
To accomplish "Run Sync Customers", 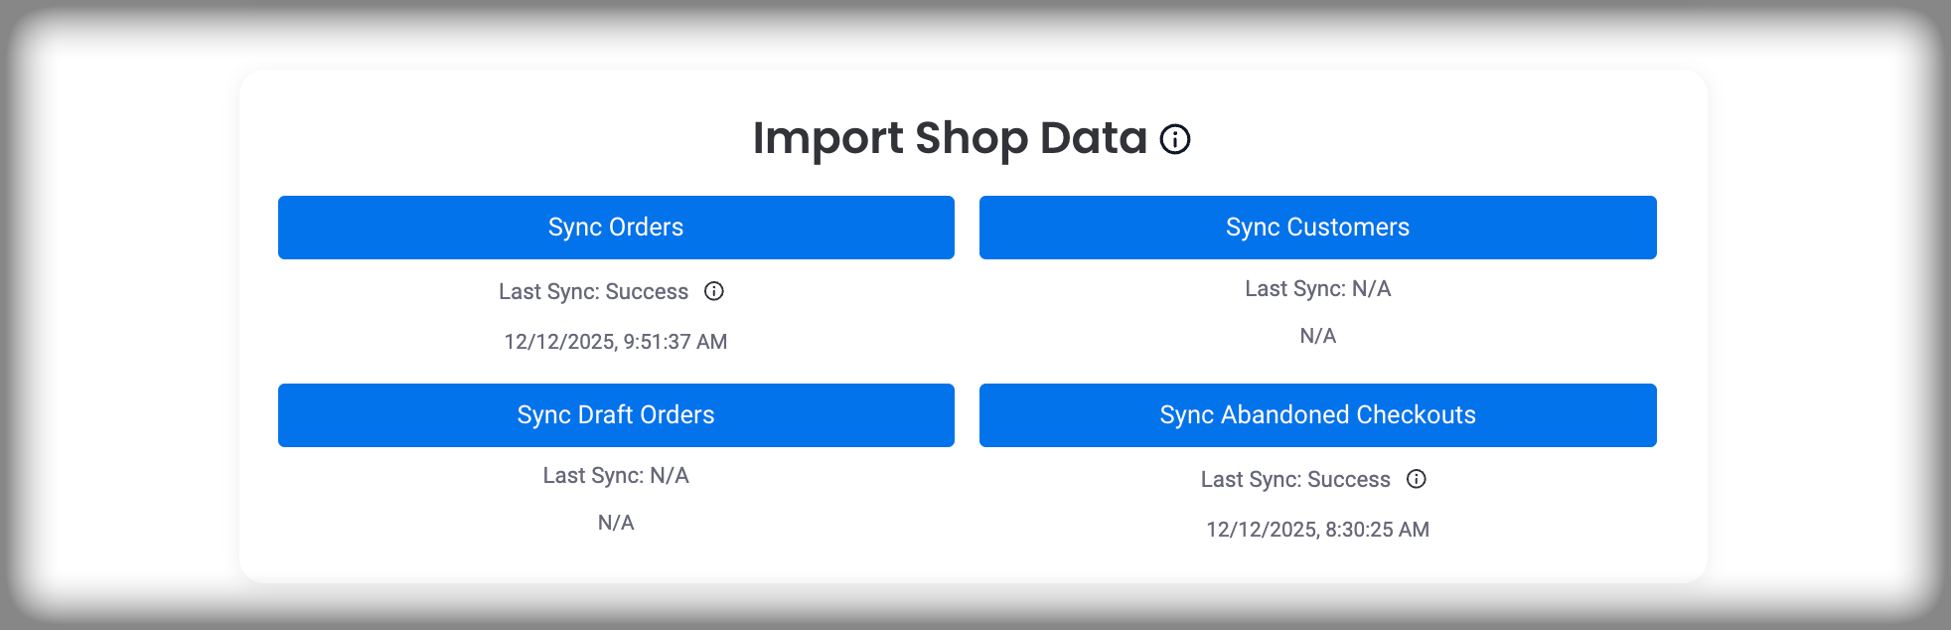I will [x=1317, y=228].
